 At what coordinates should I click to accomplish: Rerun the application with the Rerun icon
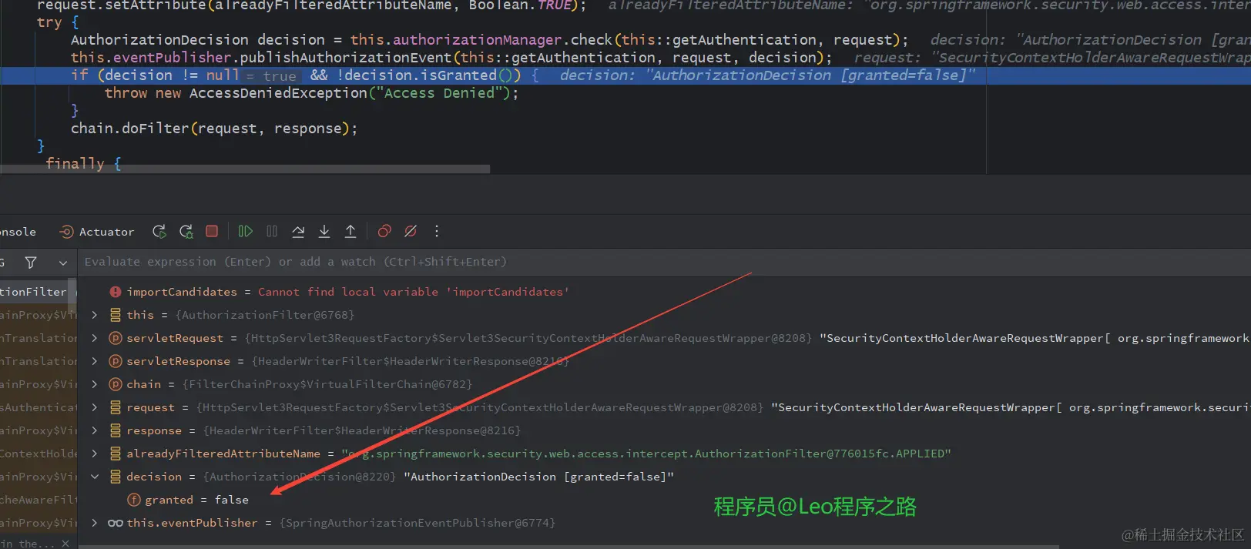[159, 231]
